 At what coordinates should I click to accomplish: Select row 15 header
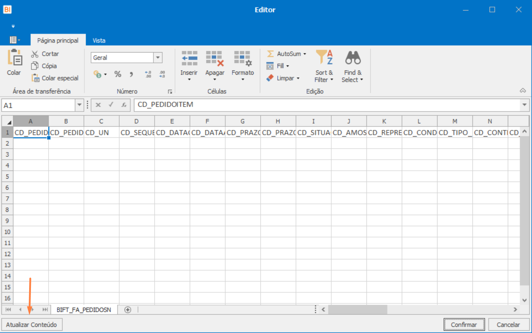[7, 287]
